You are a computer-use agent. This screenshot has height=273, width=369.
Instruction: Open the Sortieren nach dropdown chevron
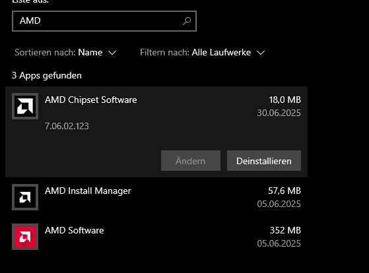click(x=112, y=53)
